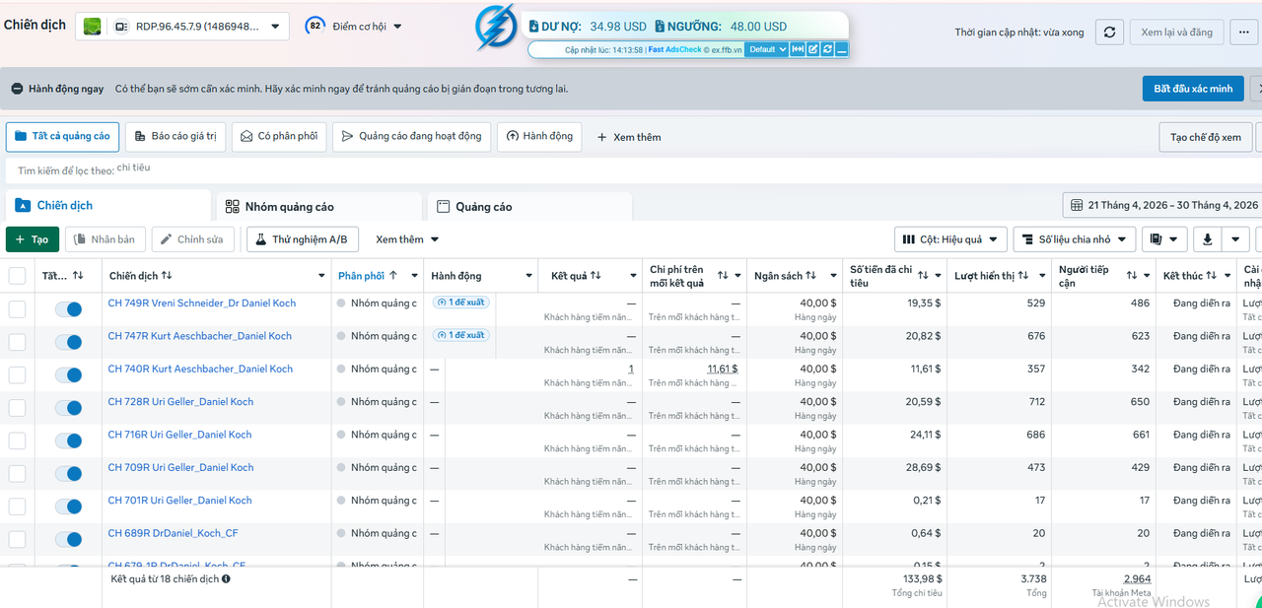This screenshot has height=608, width=1262.
Task: Sort by Kết quả column arrows
Action: [x=596, y=276]
